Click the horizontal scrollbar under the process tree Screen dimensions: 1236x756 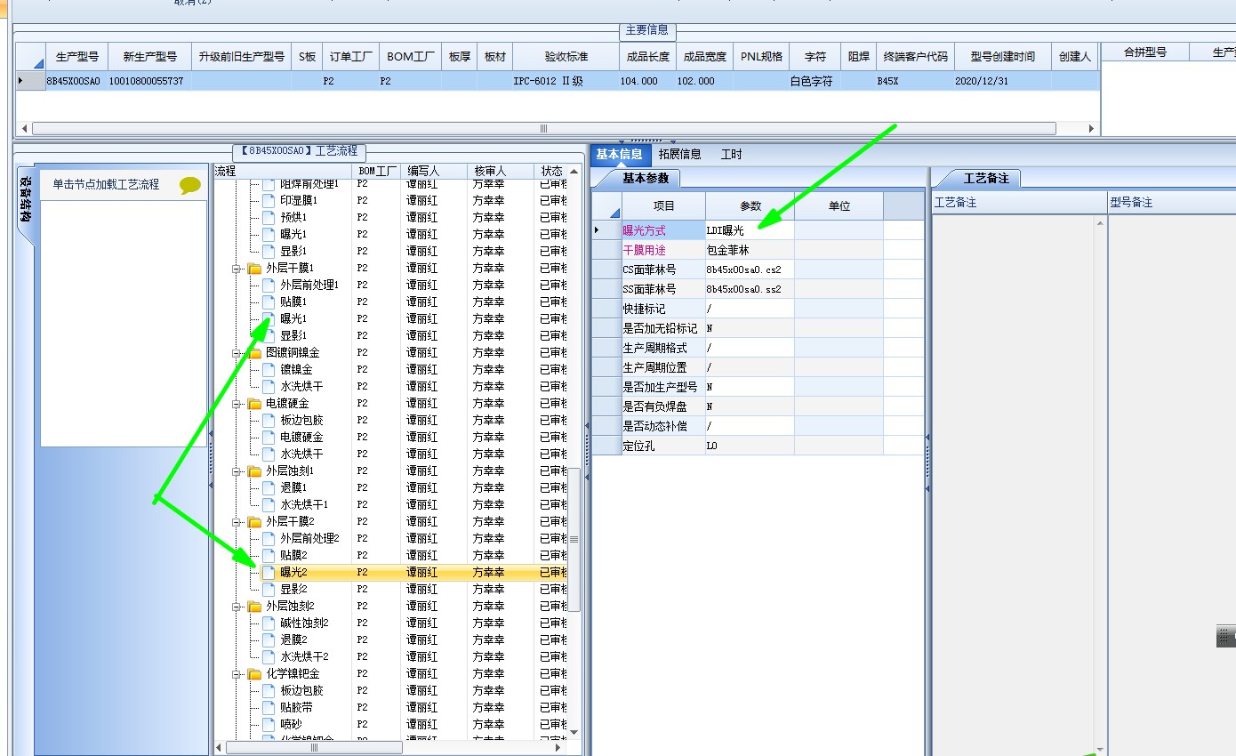[x=313, y=748]
